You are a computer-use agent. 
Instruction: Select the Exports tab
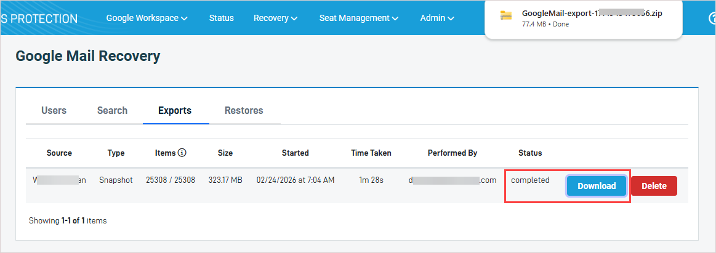175,111
